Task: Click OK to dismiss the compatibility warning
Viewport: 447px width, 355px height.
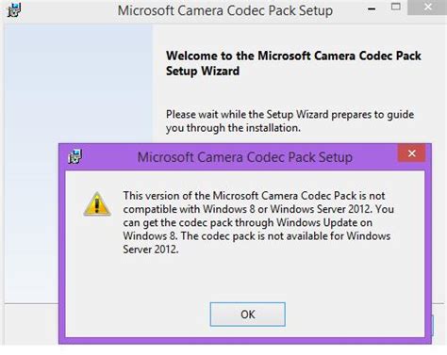Action: tap(248, 315)
